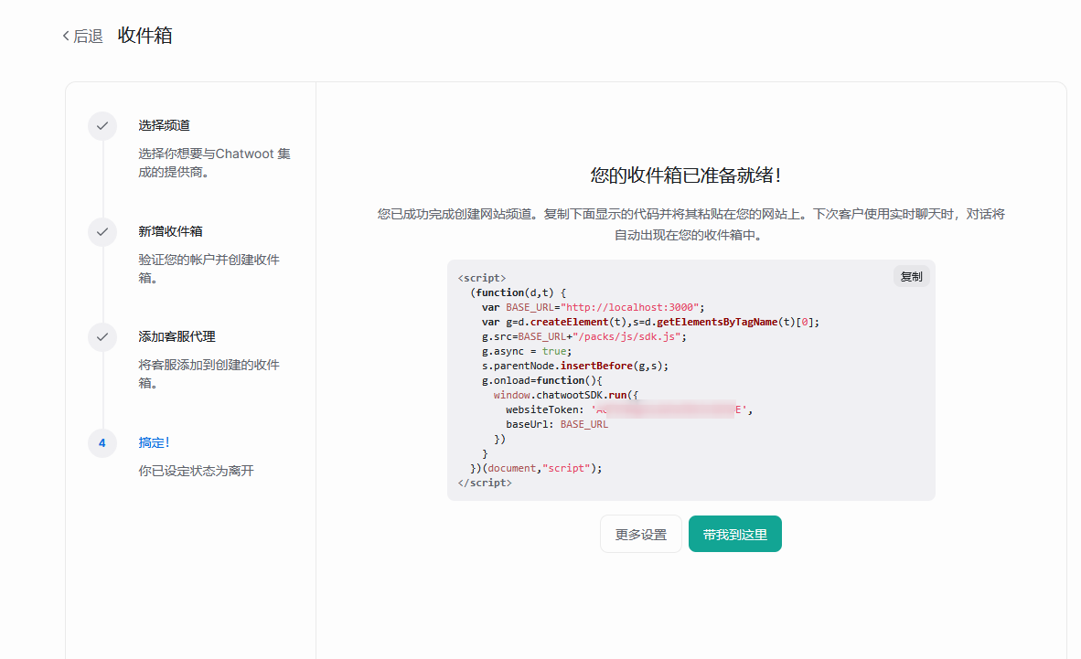Image resolution: width=1081 pixels, height=659 pixels.
Task: Click the g.async = true code line
Action: pyautogui.click(x=525, y=351)
